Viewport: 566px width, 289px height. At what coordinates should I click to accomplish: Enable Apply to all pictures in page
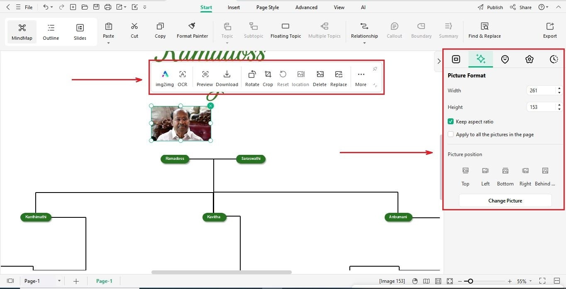tap(451, 135)
